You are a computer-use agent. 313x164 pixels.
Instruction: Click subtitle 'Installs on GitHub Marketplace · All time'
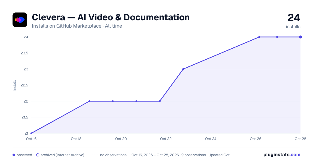(x=77, y=26)
